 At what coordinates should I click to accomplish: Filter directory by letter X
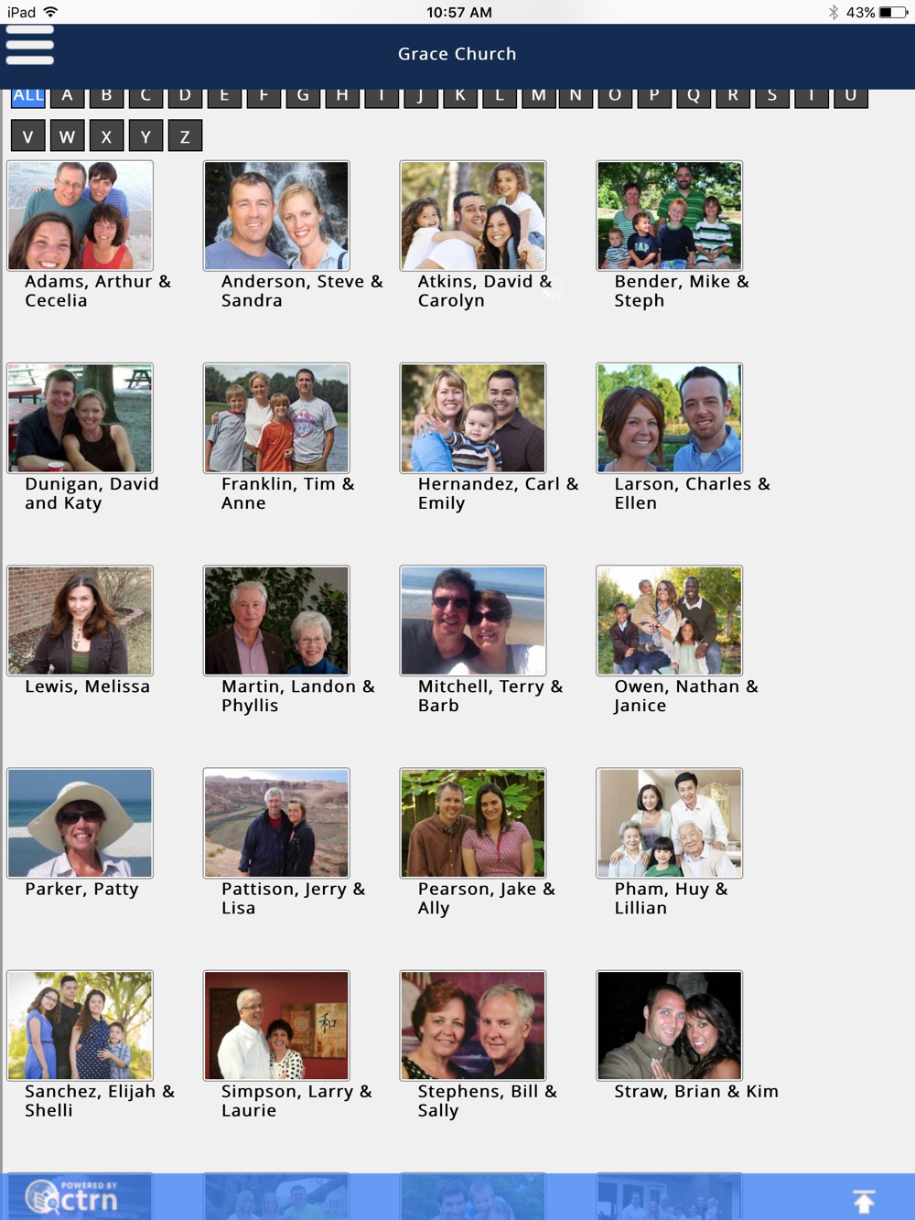pos(107,136)
